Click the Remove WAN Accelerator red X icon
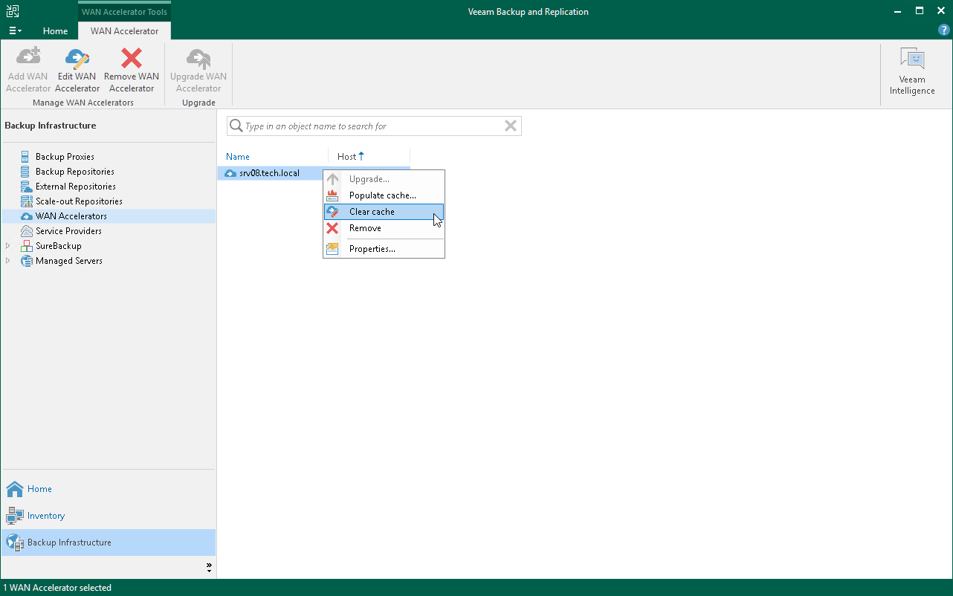This screenshot has height=596, width=953. coord(132,58)
